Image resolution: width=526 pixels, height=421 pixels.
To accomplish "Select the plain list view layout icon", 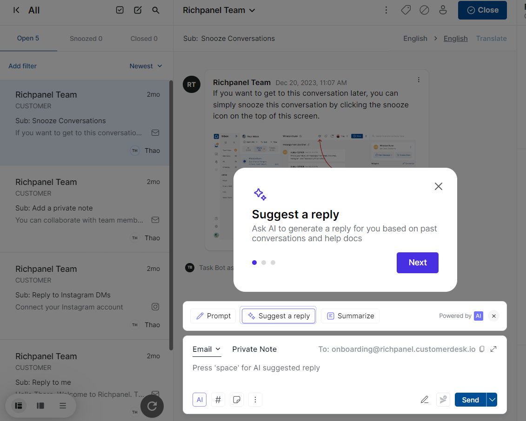I will click(63, 406).
